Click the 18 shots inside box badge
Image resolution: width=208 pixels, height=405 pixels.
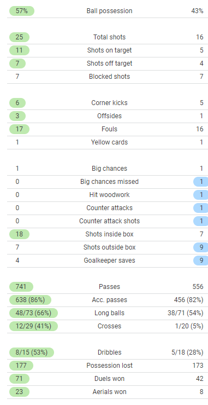click(x=19, y=234)
